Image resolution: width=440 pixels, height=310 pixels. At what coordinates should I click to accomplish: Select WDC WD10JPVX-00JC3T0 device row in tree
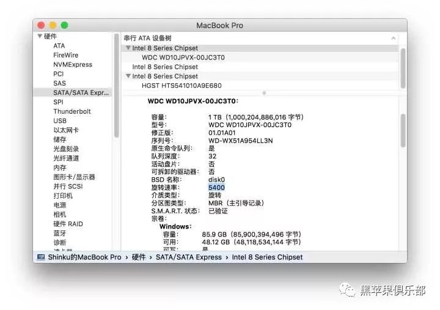pyautogui.click(x=260, y=57)
